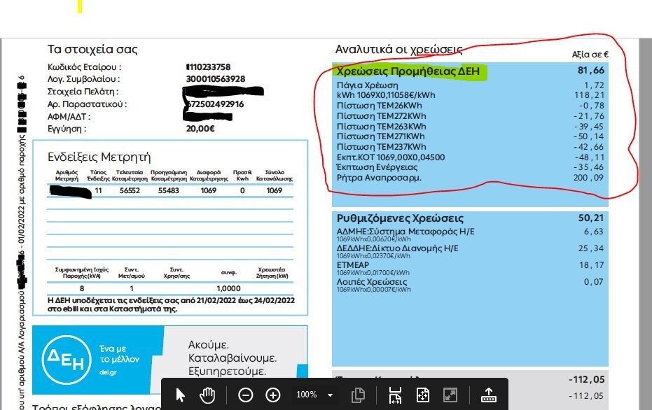The width and height of the screenshot is (652, 410).
Task: Click the Σύνολο Κατανάλωσης column header
Action: (x=275, y=176)
